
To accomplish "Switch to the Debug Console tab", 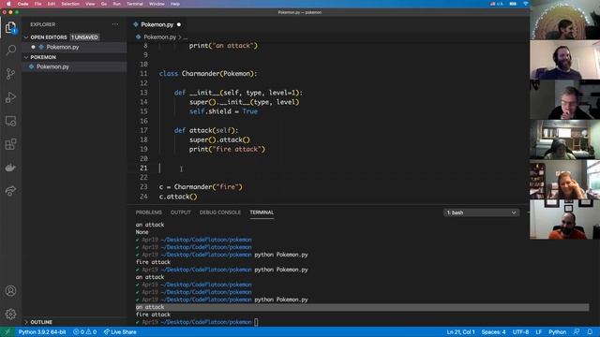I will [219, 212].
